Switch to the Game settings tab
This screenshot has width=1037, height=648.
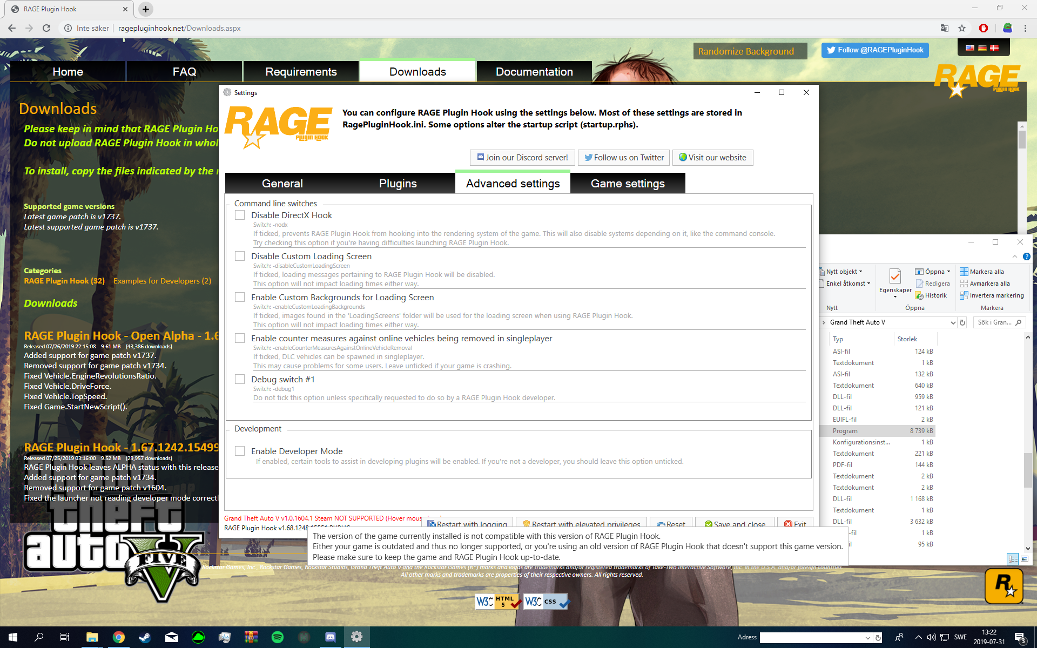coord(628,184)
